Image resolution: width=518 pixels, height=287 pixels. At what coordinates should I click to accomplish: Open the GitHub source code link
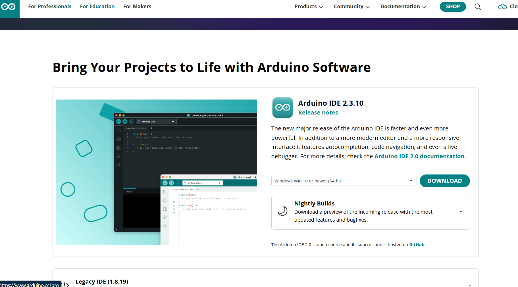(x=417, y=245)
